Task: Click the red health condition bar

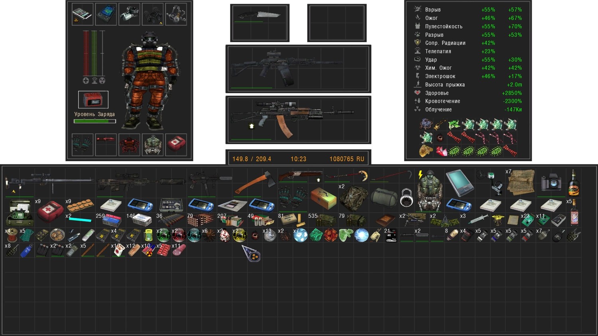Action: coord(86,53)
